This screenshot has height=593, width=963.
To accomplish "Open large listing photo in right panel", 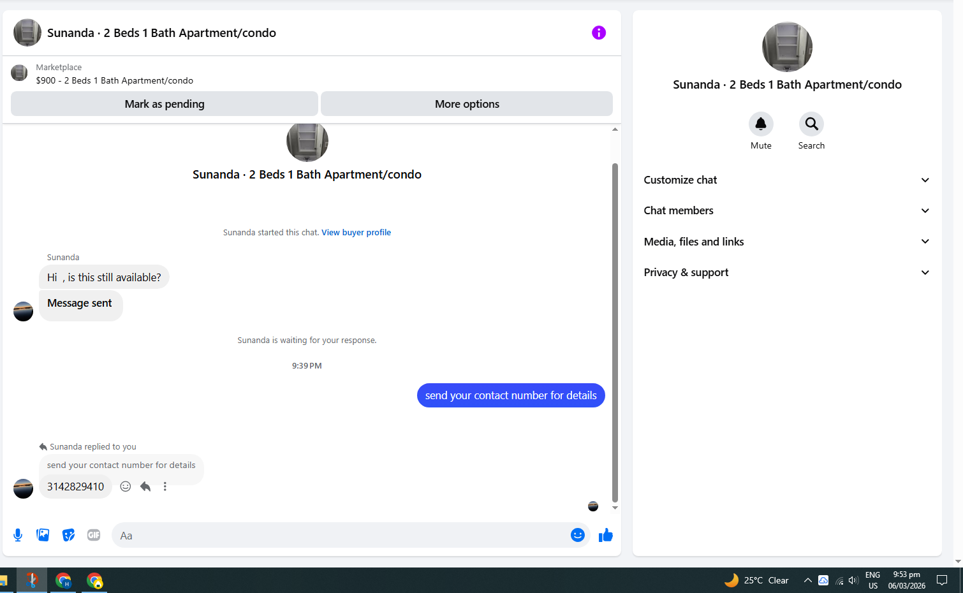I will click(787, 47).
